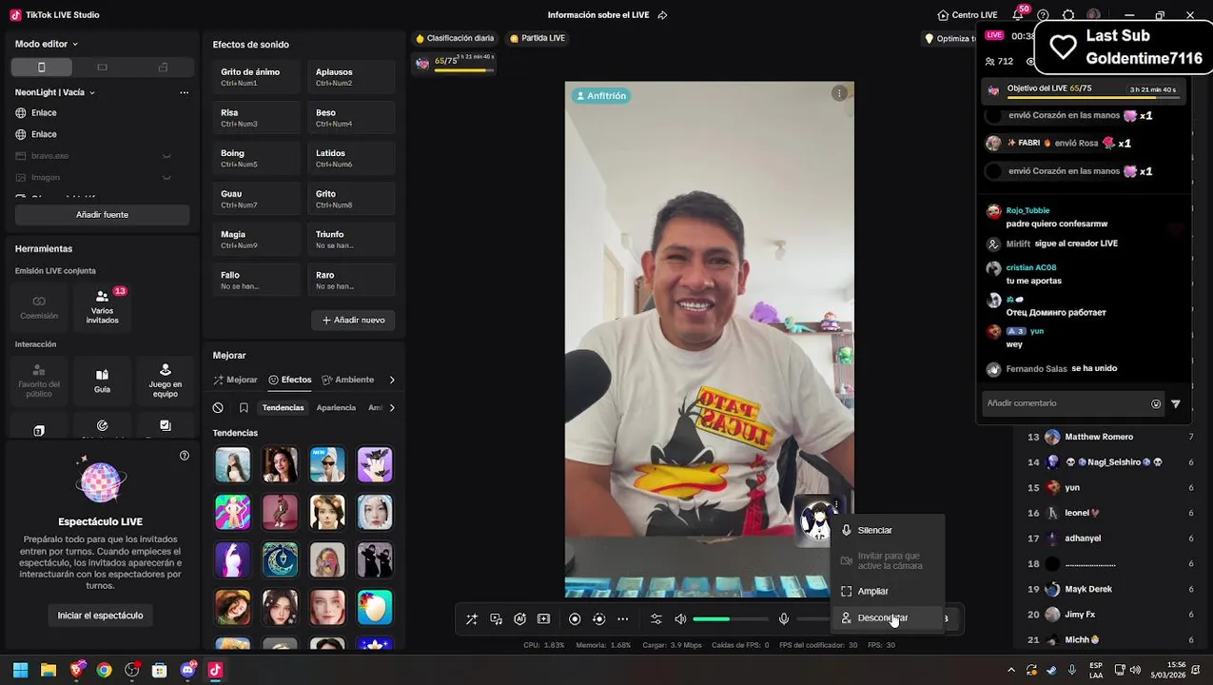Viewport: 1213px width, 685px height.
Task: Open the Coemisión tool
Action: tap(39, 307)
